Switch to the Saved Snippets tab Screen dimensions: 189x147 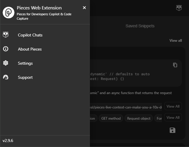click(x=140, y=26)
